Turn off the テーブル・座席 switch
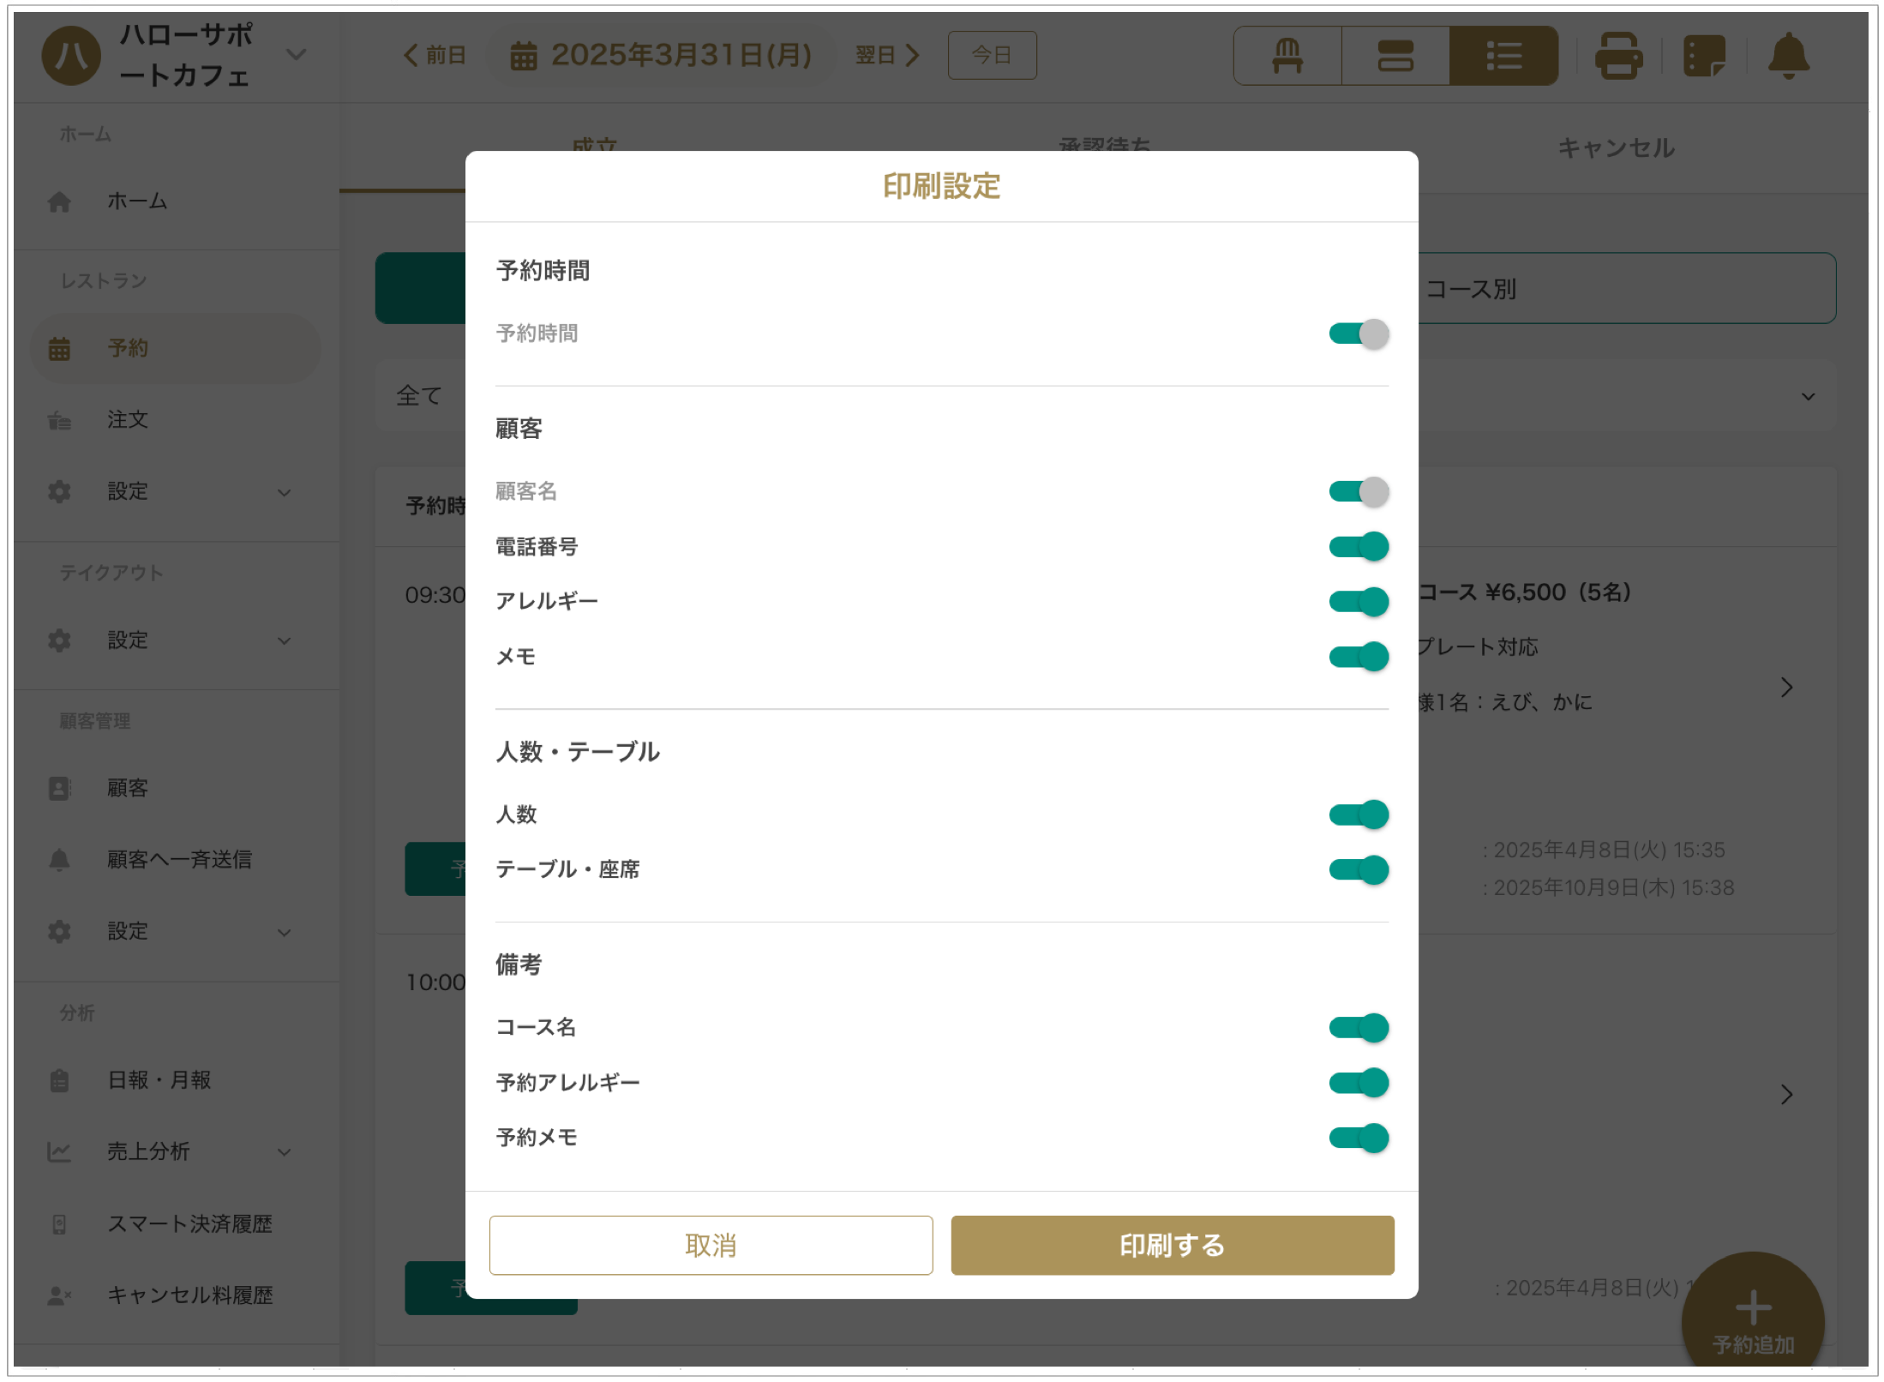The image size is (1884, 1382). 1359,870
